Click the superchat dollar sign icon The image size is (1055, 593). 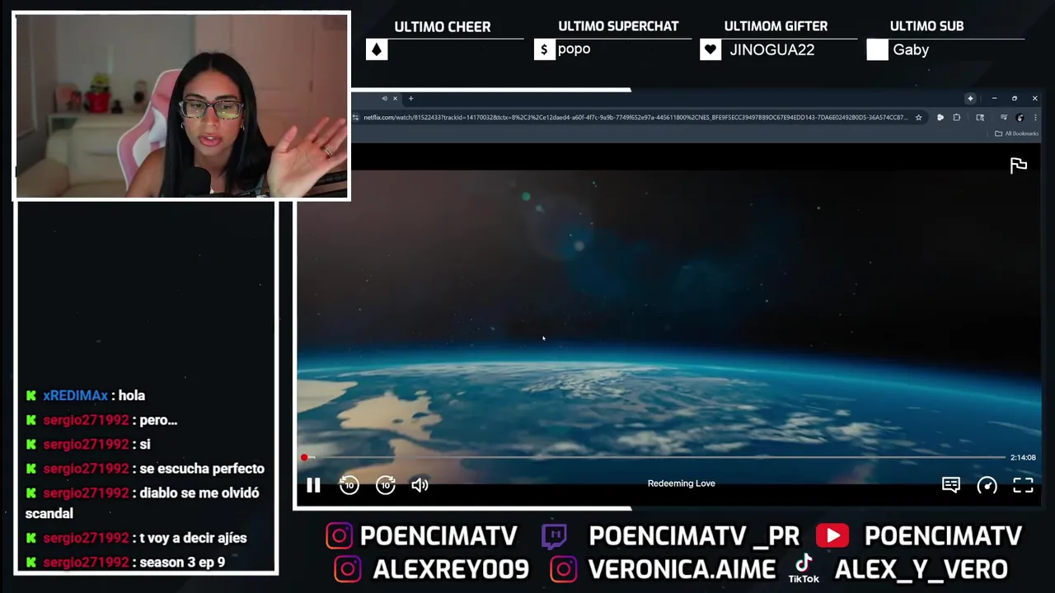click(544, 50)
